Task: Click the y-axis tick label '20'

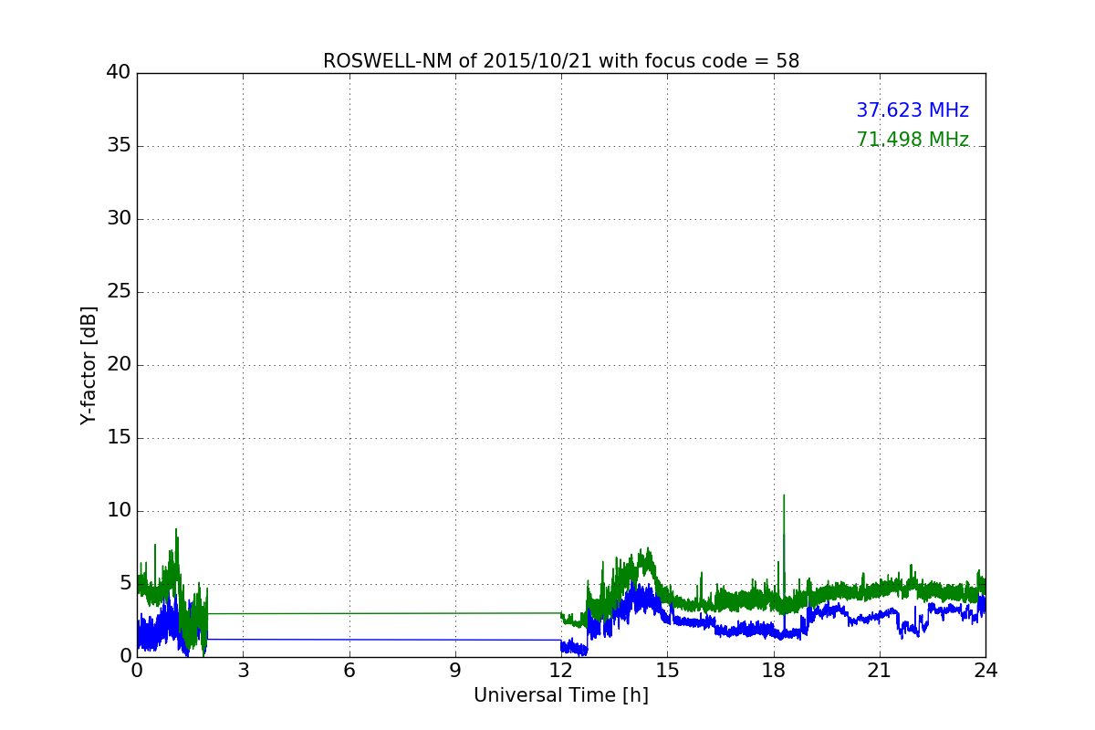Action: point(119,365)
